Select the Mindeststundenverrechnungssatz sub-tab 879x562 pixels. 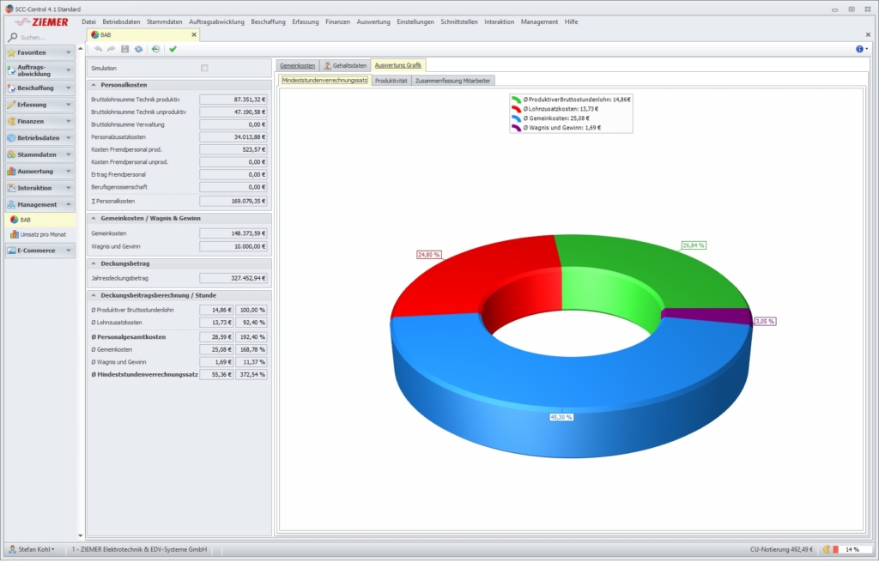pyautogui.click(x=324, y=80)
